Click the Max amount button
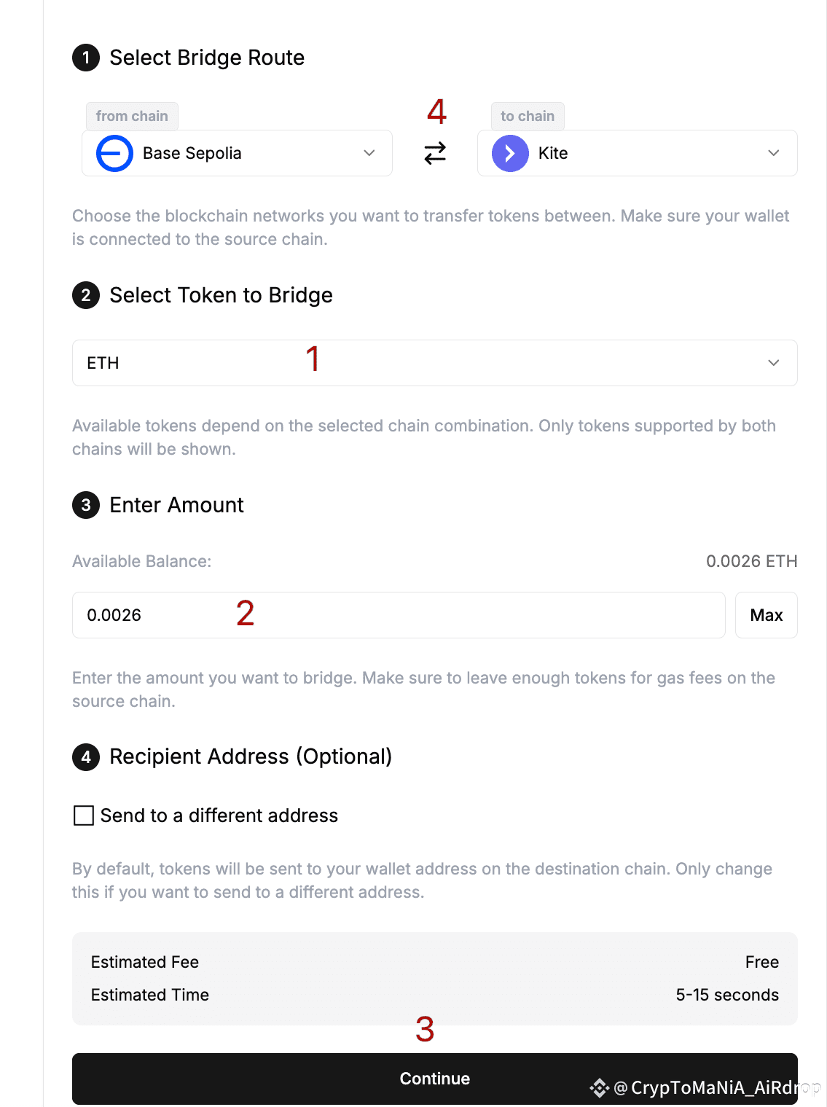827x1107 pixels. click(767, 615)
